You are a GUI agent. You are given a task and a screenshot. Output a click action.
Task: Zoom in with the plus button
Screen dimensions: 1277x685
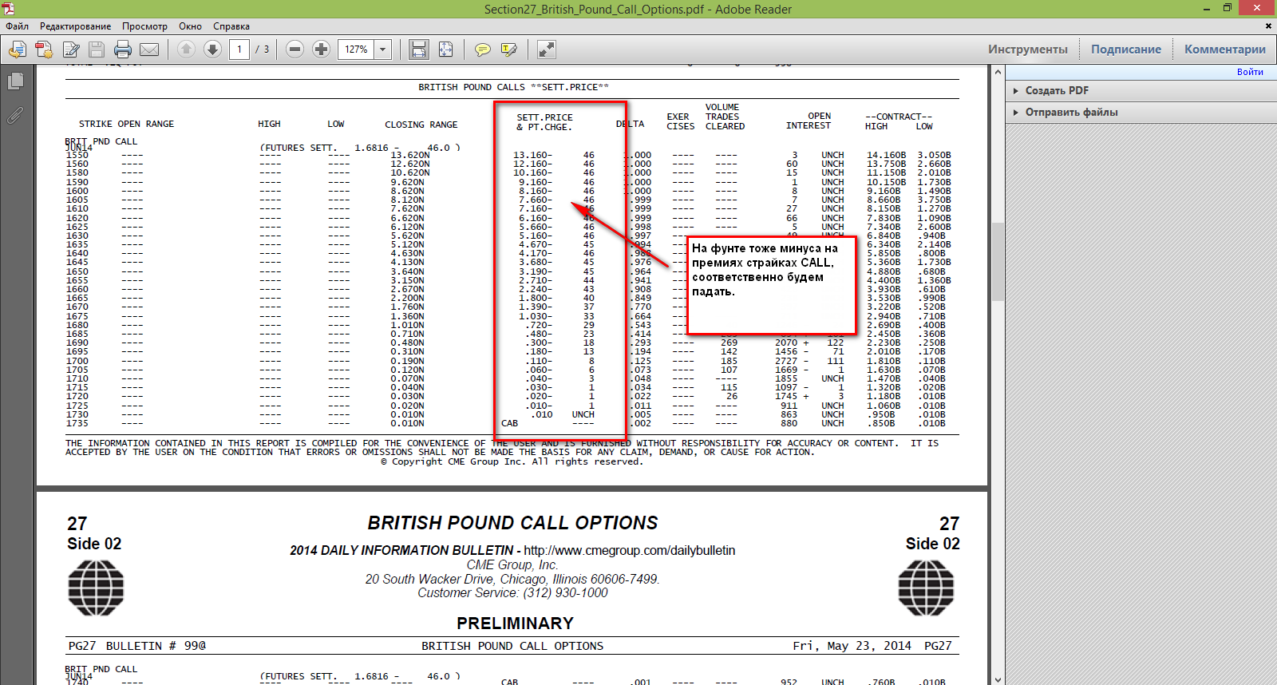[x=321, y=49]
